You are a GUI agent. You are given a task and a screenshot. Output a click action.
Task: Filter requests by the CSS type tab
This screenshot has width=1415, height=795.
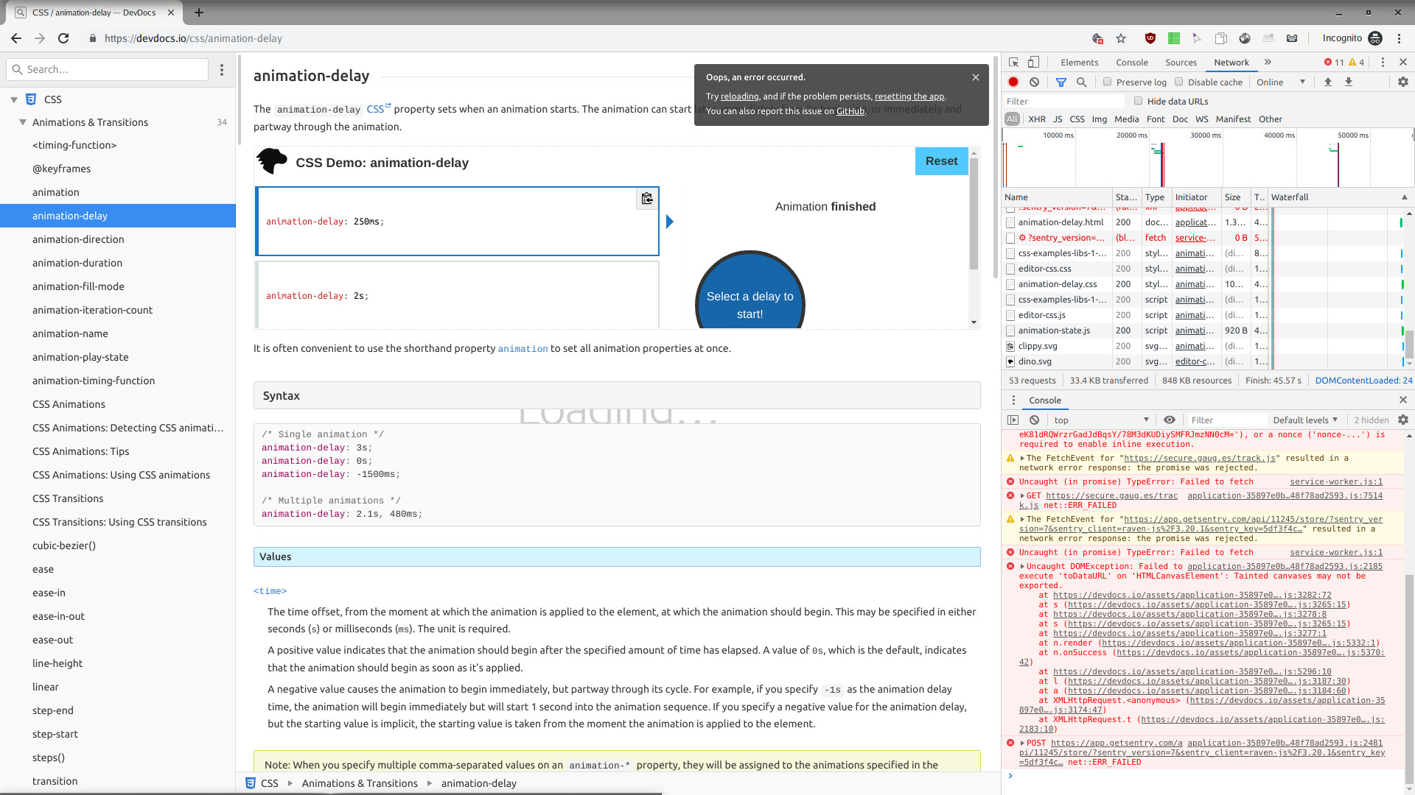pyautogui.click(x=1077, y=119)
